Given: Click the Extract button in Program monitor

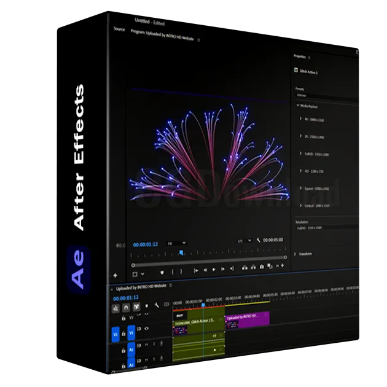Looking at the screenshot, I should pyautogui.click(x=253, y=267).
